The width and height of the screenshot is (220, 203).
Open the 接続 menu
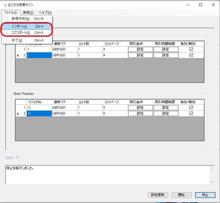coord(28,13)
